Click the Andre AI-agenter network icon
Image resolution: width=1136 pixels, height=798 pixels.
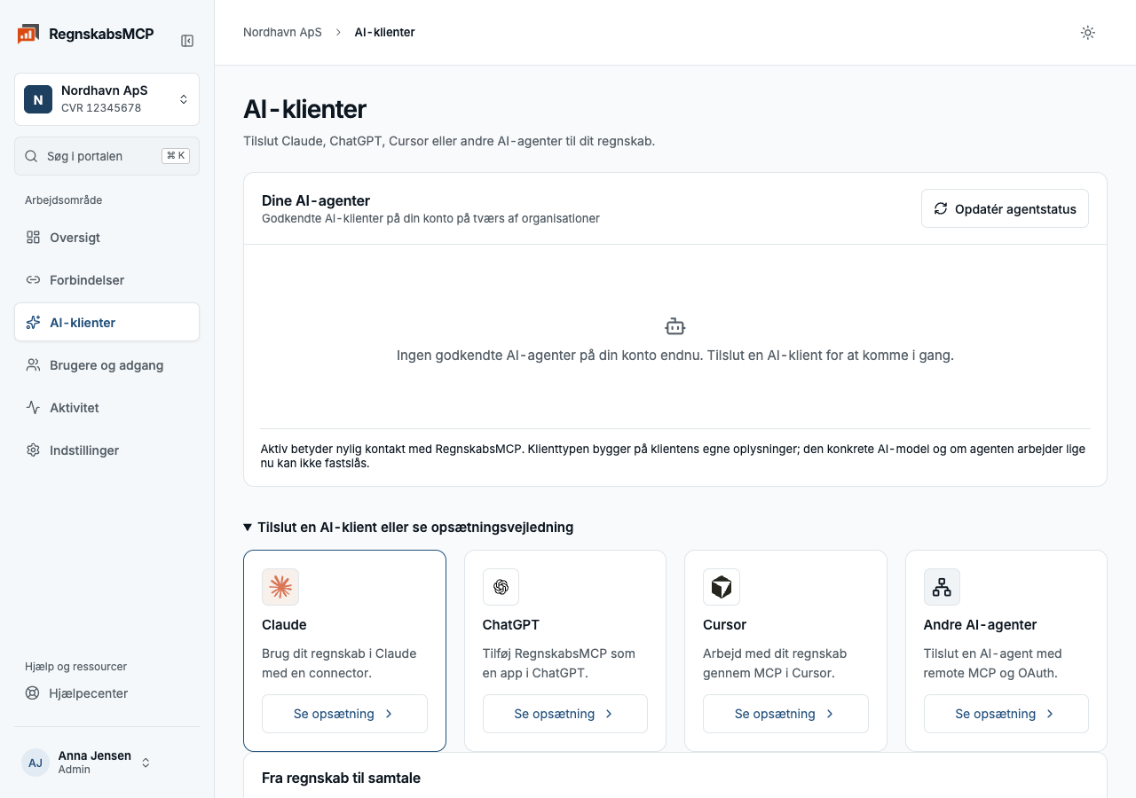point(942,587)
